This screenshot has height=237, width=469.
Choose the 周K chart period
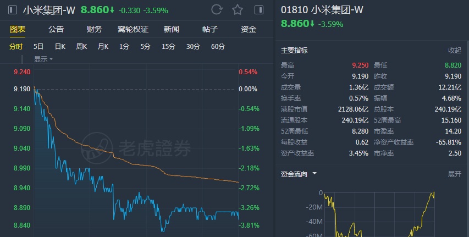coord(81,47)
